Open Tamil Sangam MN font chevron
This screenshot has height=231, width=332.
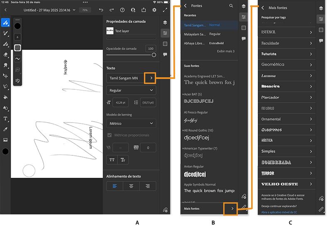point(151,78)
